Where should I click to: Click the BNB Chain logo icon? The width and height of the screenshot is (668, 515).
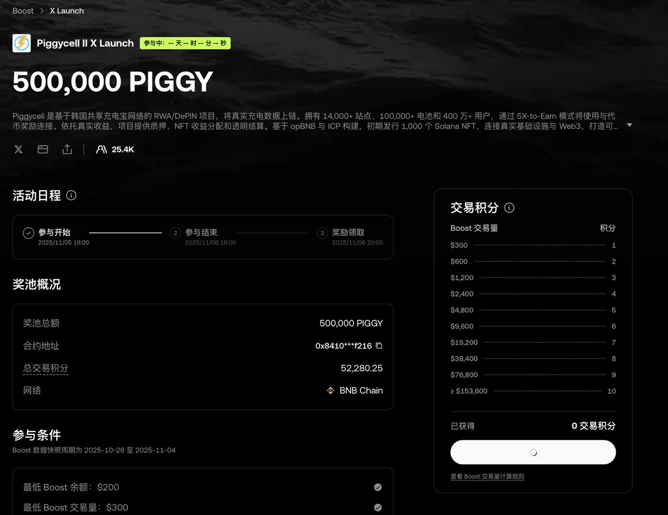click(331, 391)
